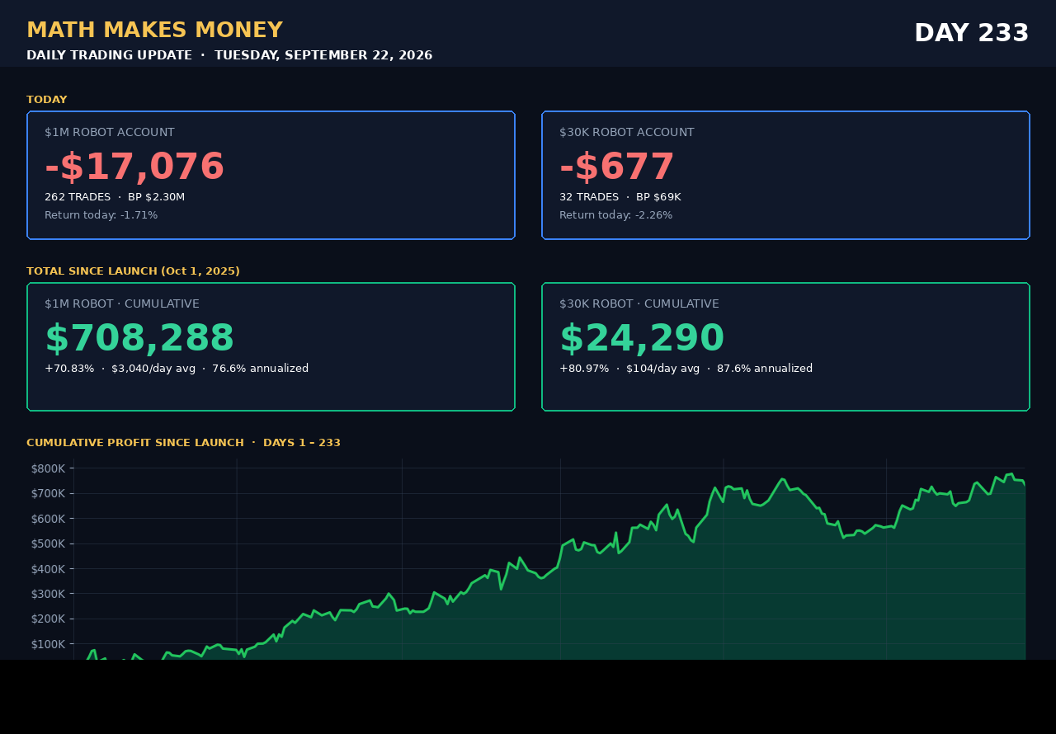Select the "87.6% annualized" text
1056x734 pixels.
coord(765,369)
